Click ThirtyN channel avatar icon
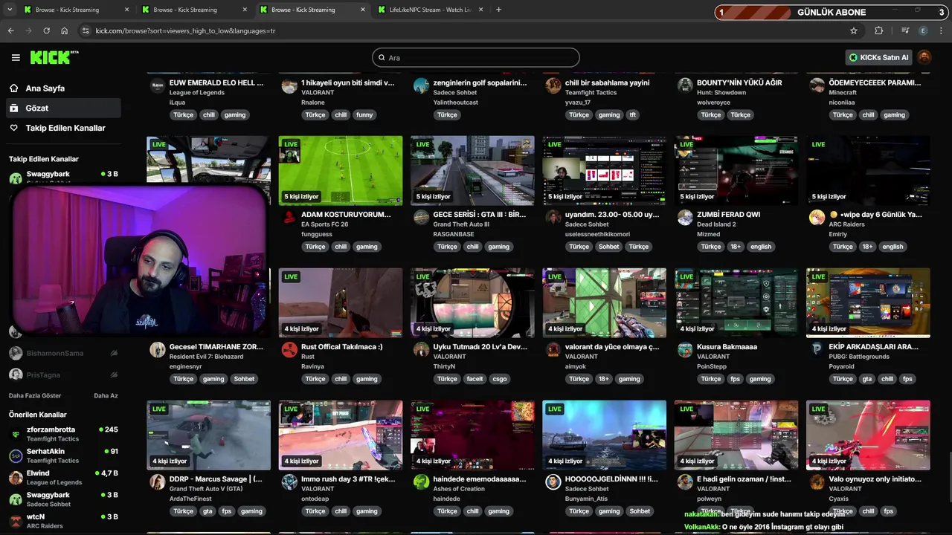This screenshot has width=952, height=535. point(421,350)
